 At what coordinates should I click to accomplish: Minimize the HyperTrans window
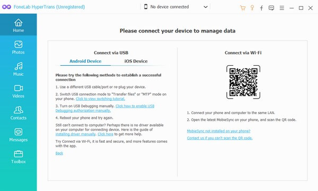tap(291, 8)
